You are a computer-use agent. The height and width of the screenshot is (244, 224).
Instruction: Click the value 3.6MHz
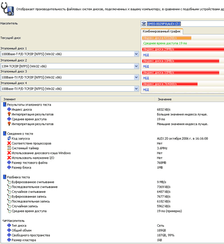pyautogui.click(x=162, y=148)
